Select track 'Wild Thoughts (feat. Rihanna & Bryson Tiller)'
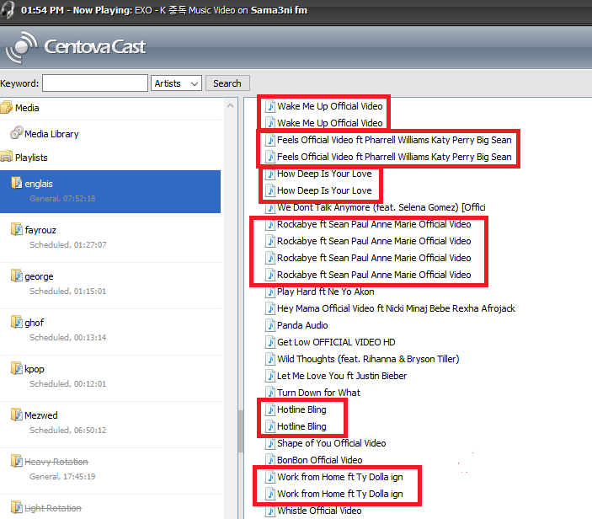The image size is (592, 519). coord(368,359)
